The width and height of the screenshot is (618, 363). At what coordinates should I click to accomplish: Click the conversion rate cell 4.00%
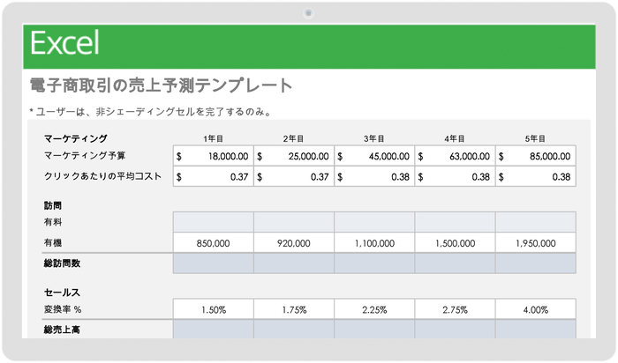pyautogui.click(x=536, y=309)
